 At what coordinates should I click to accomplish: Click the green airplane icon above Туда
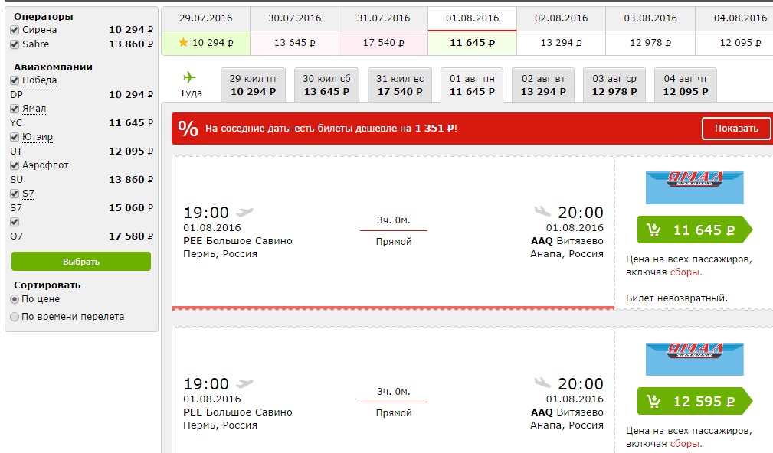tap(189, 77)
